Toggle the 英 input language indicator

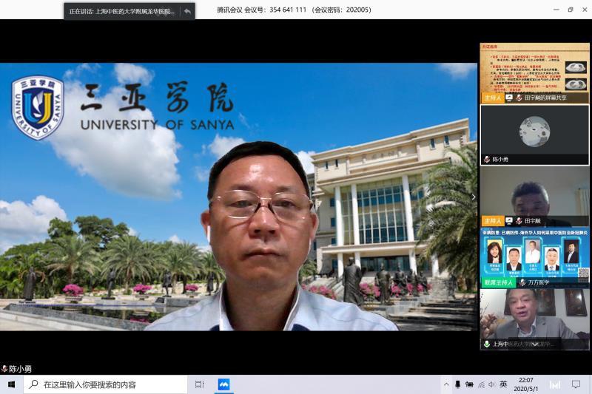tap(504, 384)
